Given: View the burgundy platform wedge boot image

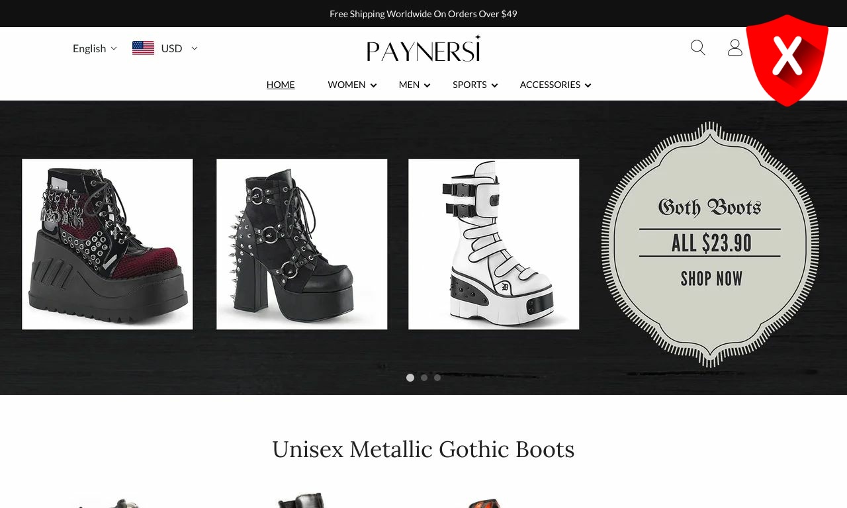Looking at the screenshot, I should click(107, 244).
